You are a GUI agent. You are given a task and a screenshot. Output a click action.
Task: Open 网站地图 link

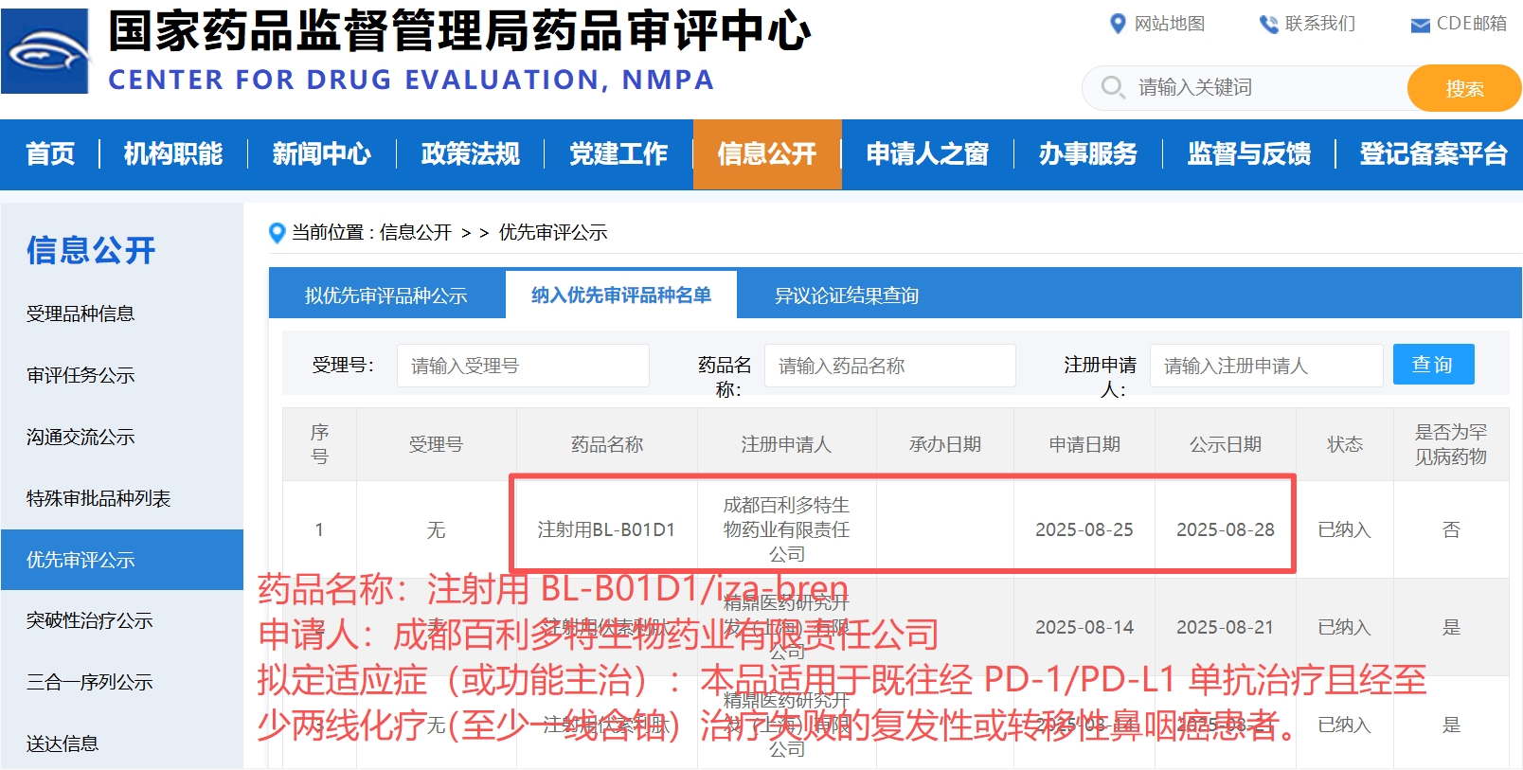pyautogui.click(x=1170, y=24)
